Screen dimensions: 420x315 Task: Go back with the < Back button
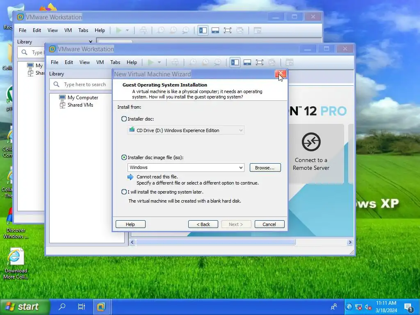[x=203, y=224]
